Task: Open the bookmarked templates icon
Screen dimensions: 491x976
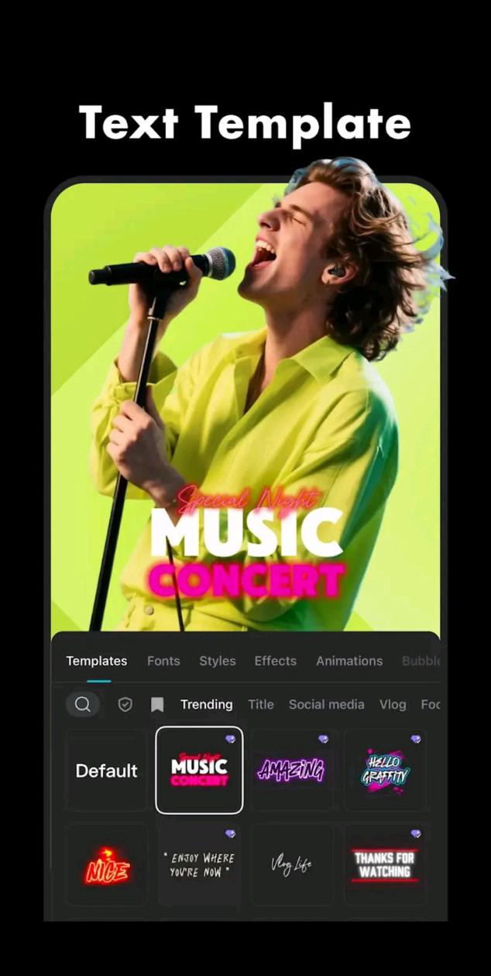Action: point(157,704)
